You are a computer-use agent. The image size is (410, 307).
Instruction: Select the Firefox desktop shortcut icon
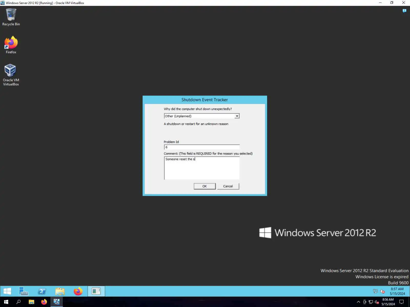pyautogui.click(x=11, y=45)
